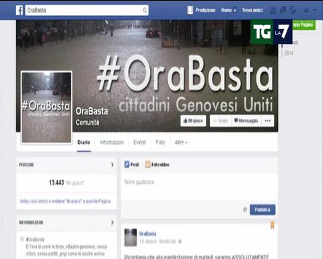Open the account menu arrow in top bar
Screen dimensions: 323x259
315,10
